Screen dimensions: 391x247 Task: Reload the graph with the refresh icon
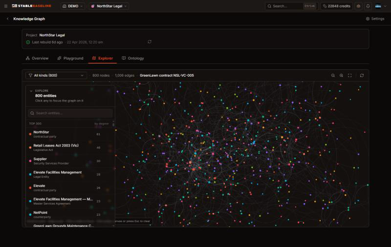(x=362, y=76)
